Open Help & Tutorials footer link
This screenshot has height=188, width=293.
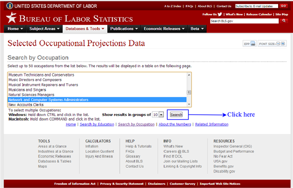coord(139,146)
